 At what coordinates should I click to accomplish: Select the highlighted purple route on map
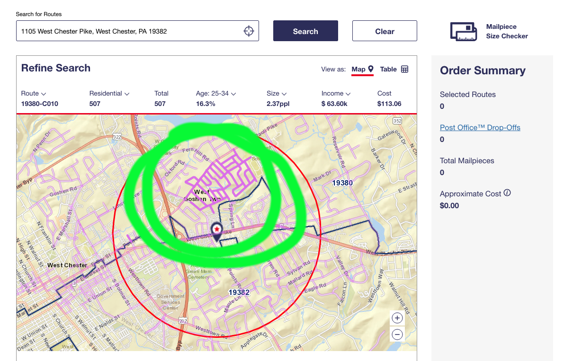(x=223, y=175)
